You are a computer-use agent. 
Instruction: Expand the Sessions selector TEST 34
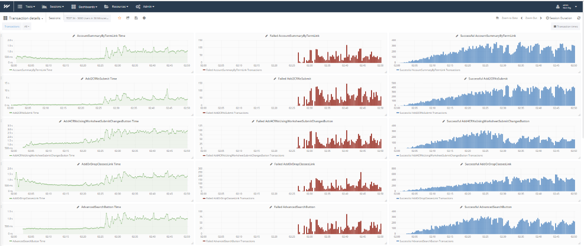click(88, 18)
